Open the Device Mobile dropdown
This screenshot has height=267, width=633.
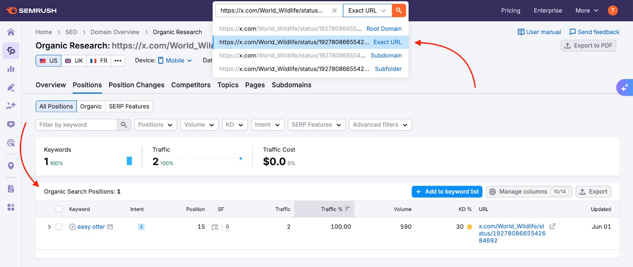point(175,61)
